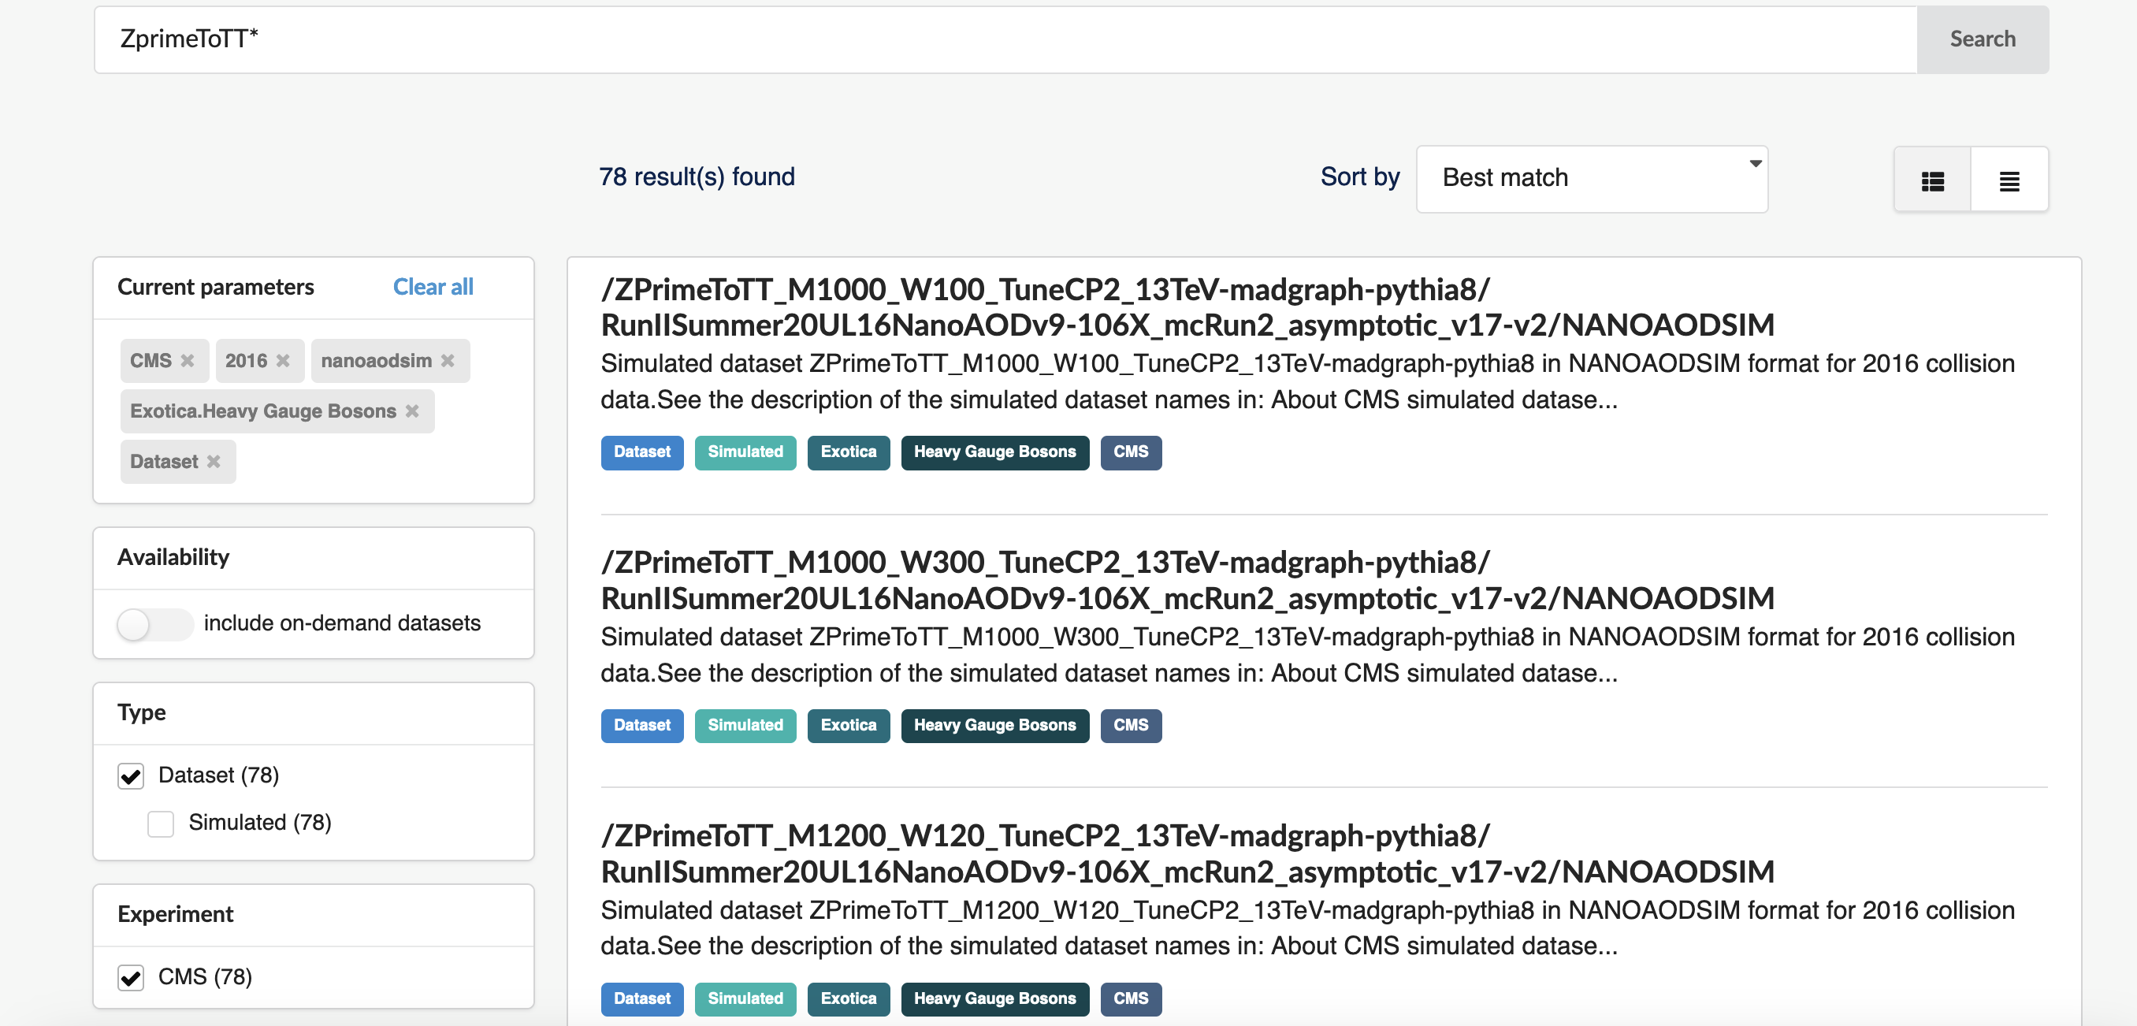Viewport: 2137px width, 1026px height.
Task: Click Simulated tag under M1000_W100 result
Action: click(745, 452)
